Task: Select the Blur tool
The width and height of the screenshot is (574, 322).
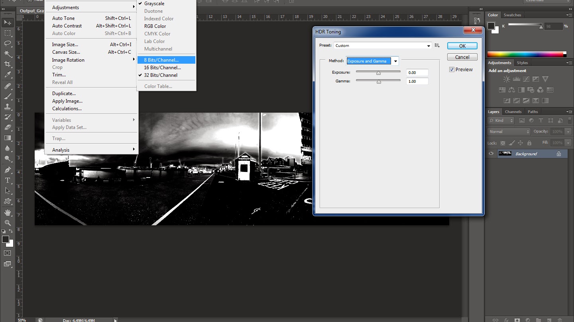Action: point(8,148)
